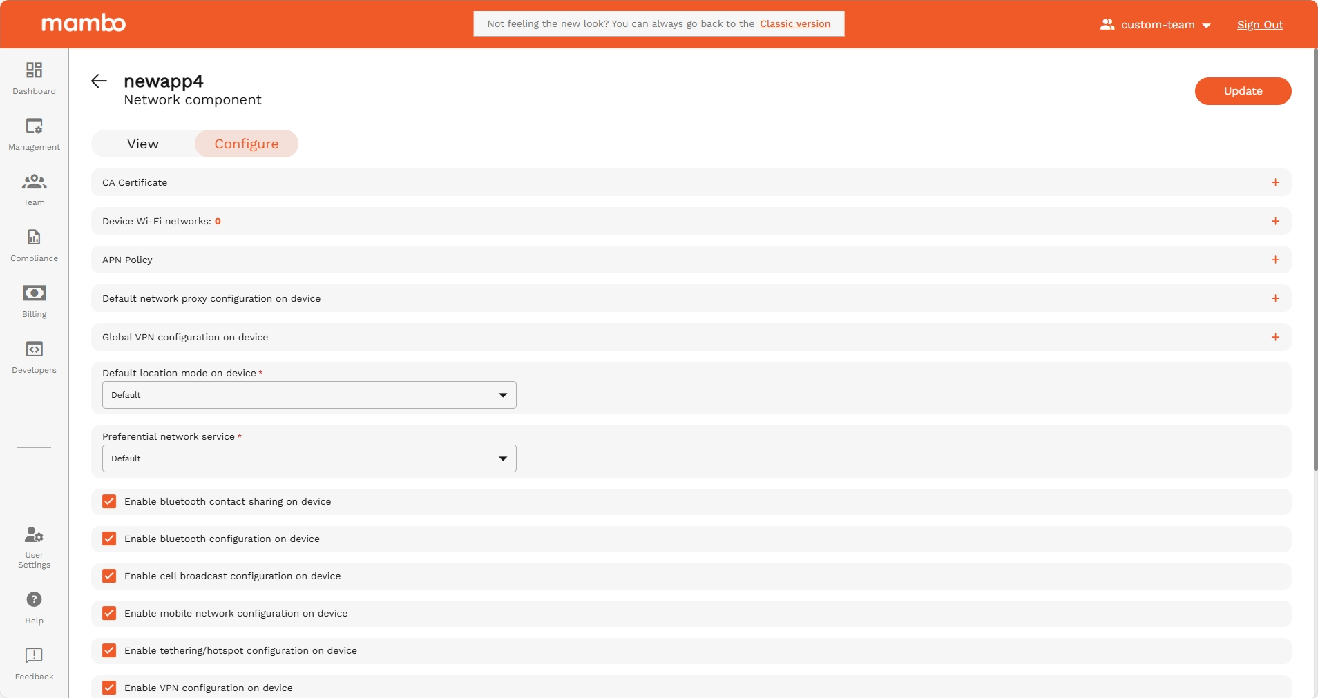Open the Management sidebar icon
This screenshot has height=698, width=1318.
coord(34,126)
